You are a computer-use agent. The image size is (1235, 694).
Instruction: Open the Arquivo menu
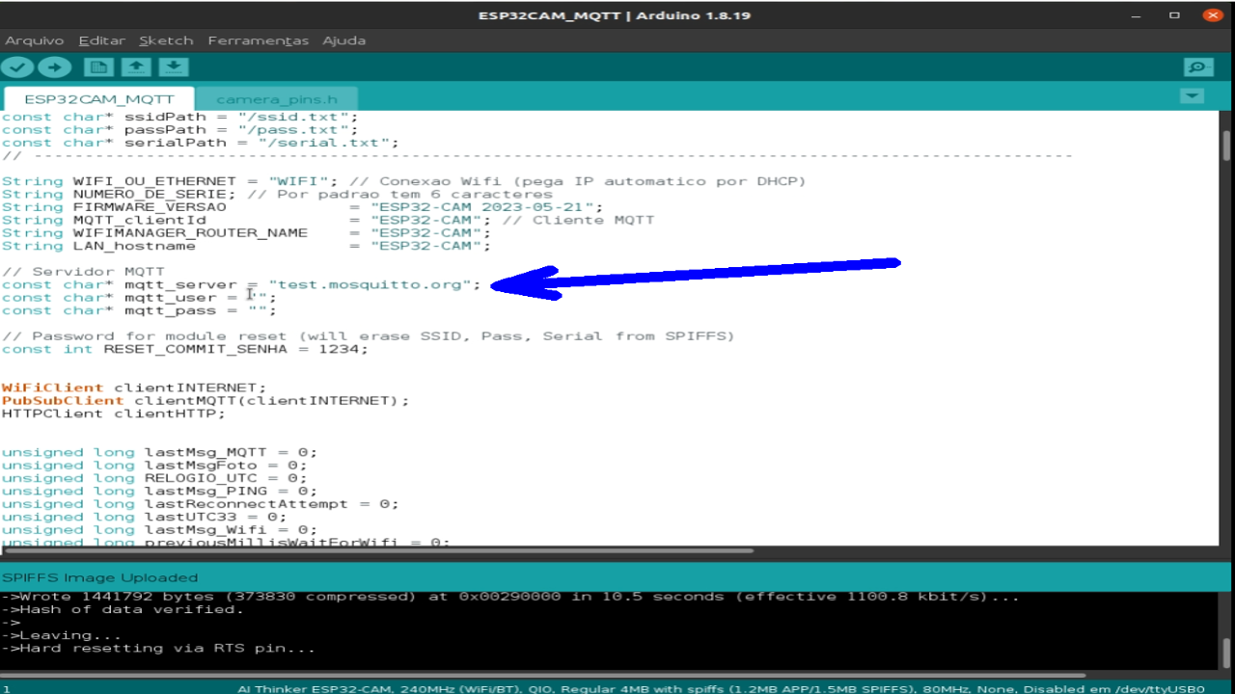[x=35, y=40]
